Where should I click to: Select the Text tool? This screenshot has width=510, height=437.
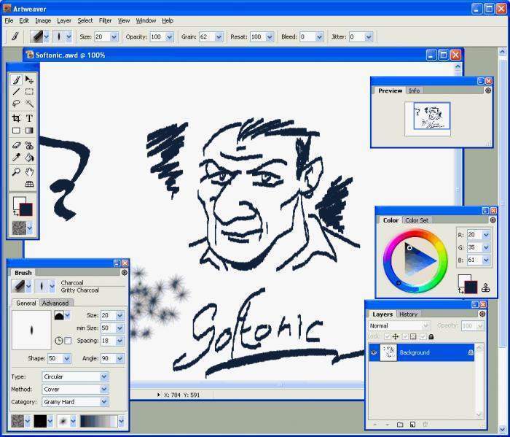[x=29, y=118]
